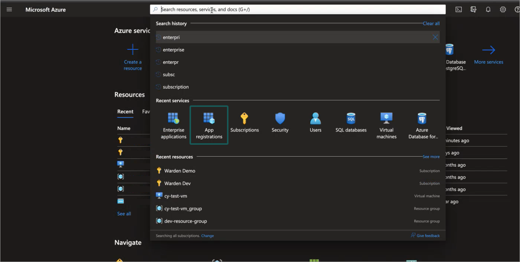
Task: Open the portal hamburger menu
Action: [9, 9]
